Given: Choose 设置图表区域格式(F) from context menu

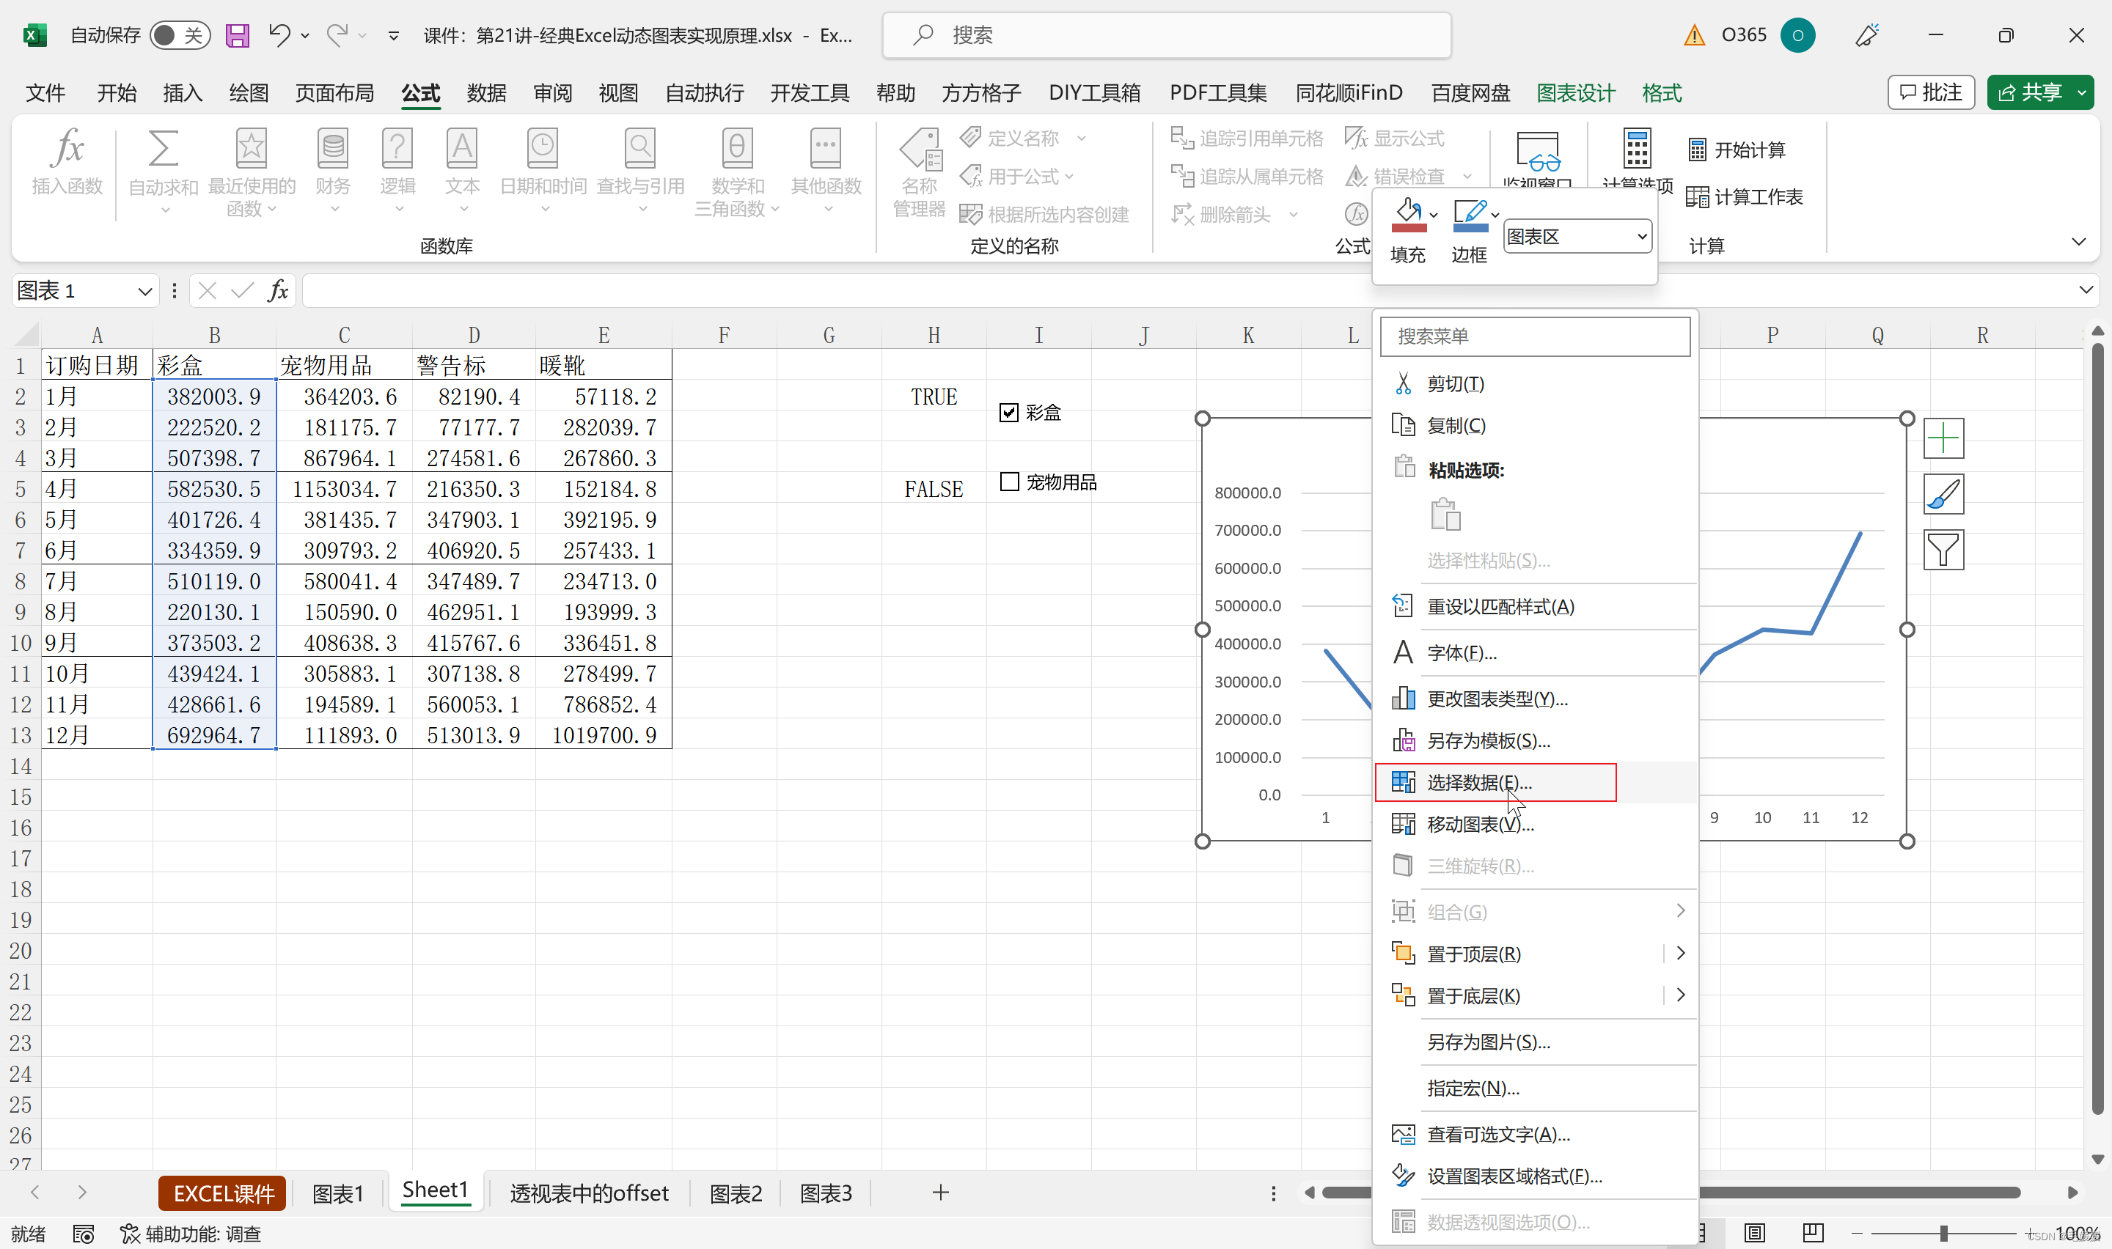Looking at the screenshot, I should (1535, 1176).
